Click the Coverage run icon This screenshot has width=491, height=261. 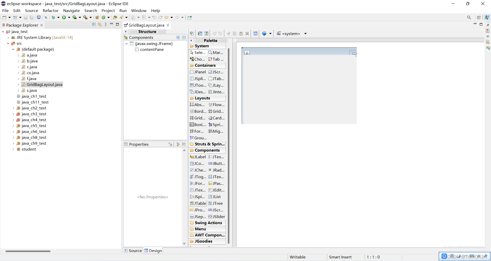(74, 17)
